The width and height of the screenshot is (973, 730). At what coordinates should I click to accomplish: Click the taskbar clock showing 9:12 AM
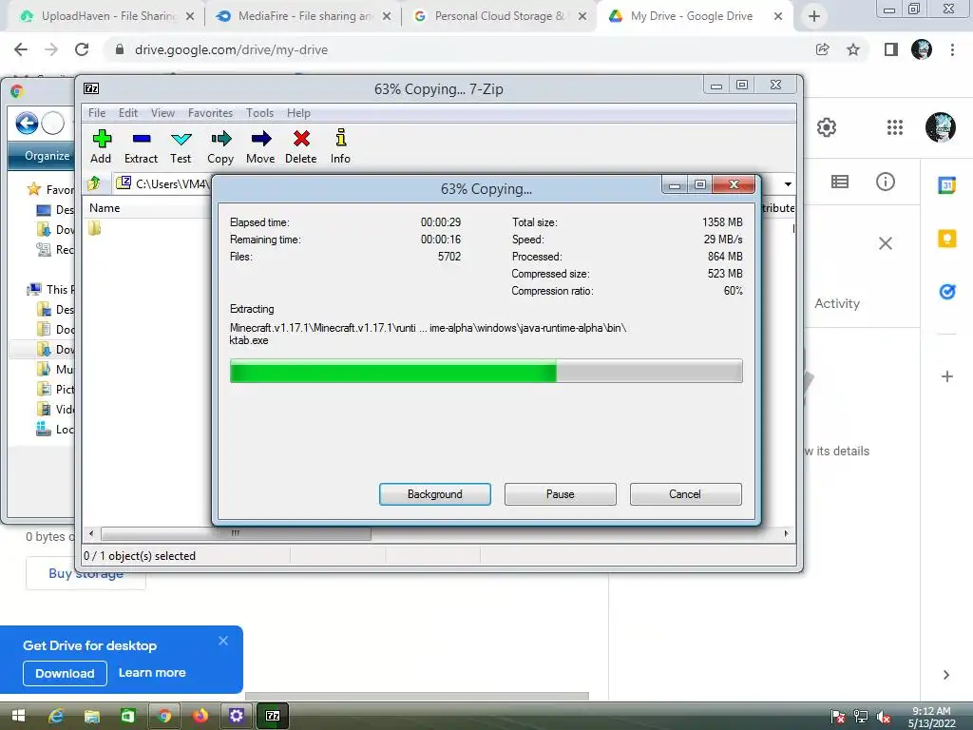(x=931, y=717)
